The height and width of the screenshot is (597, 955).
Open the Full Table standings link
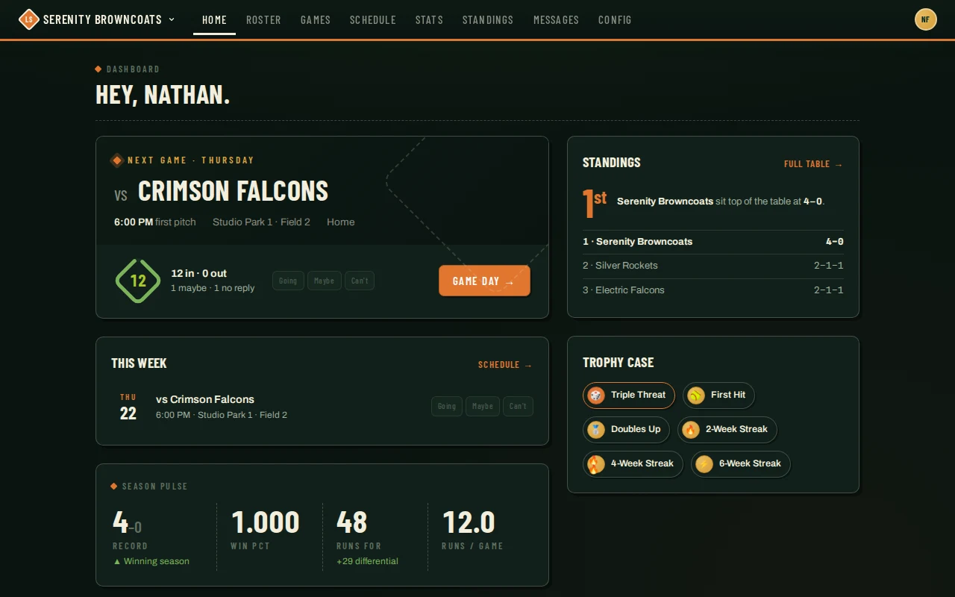tap(813, 164)
